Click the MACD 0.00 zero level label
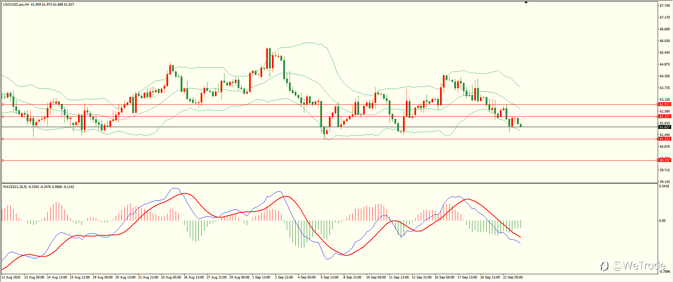 click(x=662, y=221)
